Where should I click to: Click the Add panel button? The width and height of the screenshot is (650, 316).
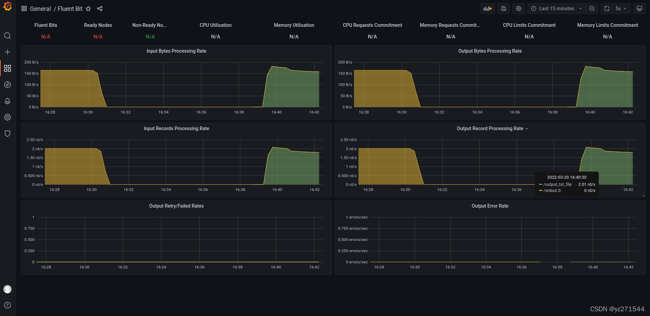point(487,8)
